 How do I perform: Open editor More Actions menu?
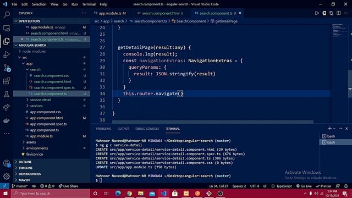[x=346, y=13]
